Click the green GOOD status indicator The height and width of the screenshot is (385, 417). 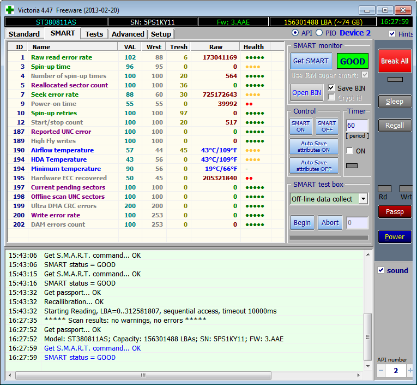point(352,61)
